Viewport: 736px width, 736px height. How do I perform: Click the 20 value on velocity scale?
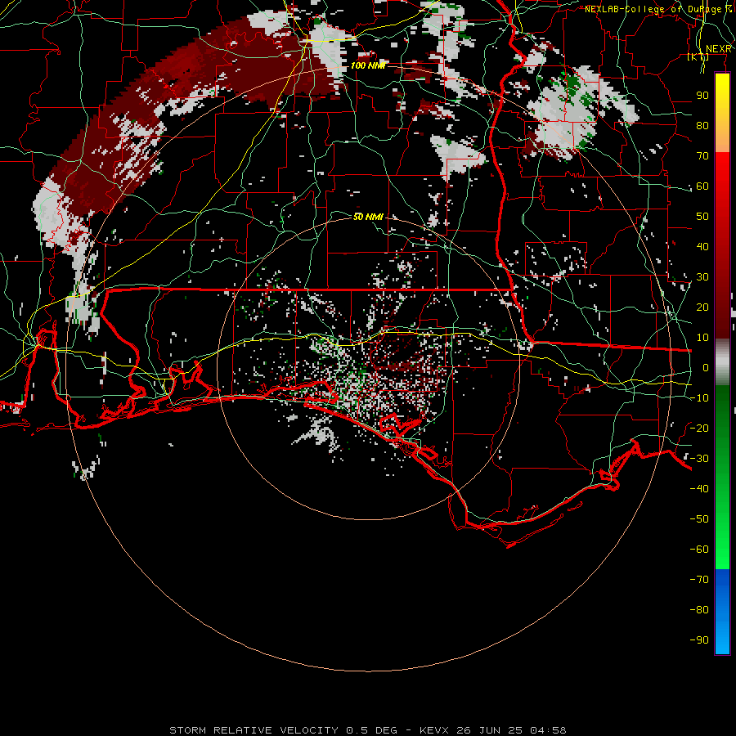click(702, 307)
